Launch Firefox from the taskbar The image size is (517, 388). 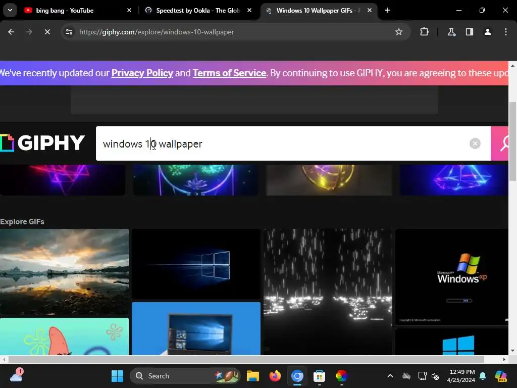[275, 376]
